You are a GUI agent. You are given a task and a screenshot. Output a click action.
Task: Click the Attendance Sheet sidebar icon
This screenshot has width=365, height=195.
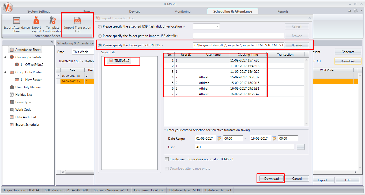click(x=12, y=50)
